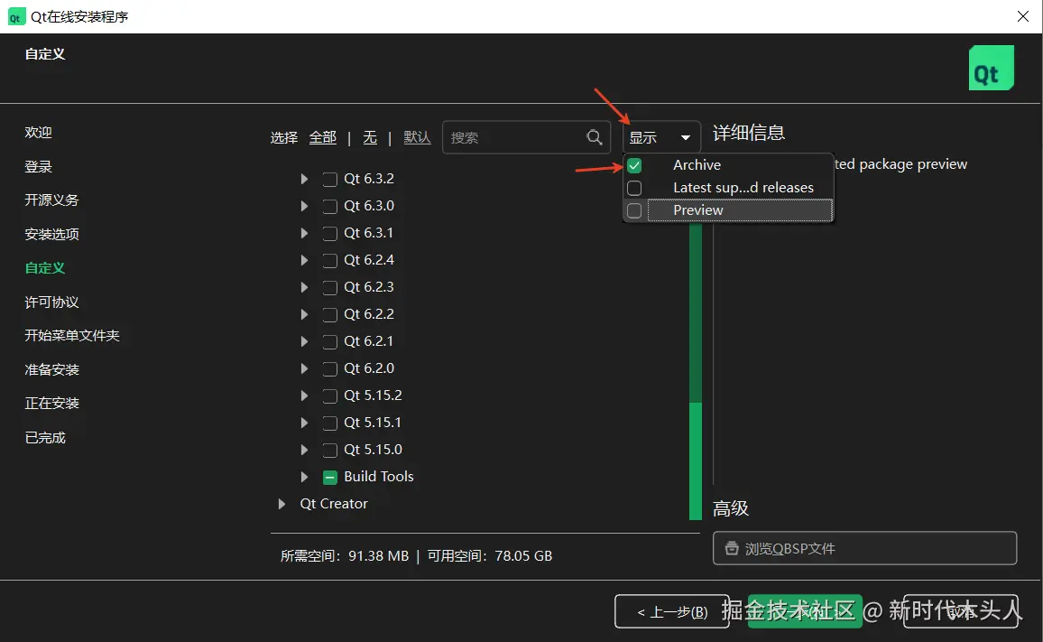Check the Qt 6.2.2 checkbox
The width and height of the screenshot is (1043, 642).
(x=330, y=315)
